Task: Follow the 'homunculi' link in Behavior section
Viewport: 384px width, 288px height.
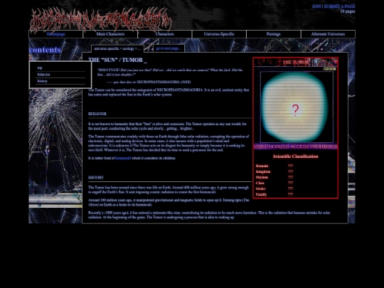Action: 123,158
